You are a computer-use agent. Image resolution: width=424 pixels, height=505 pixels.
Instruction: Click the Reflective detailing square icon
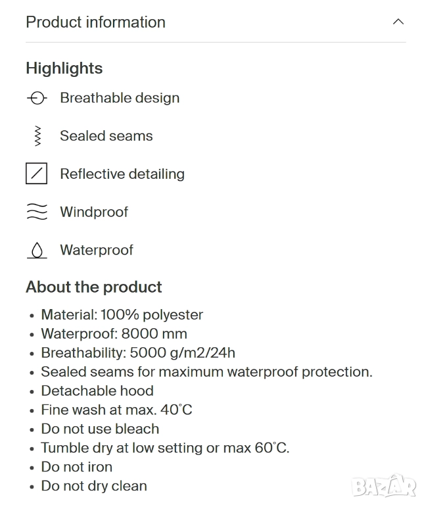(x=37, y=174)
